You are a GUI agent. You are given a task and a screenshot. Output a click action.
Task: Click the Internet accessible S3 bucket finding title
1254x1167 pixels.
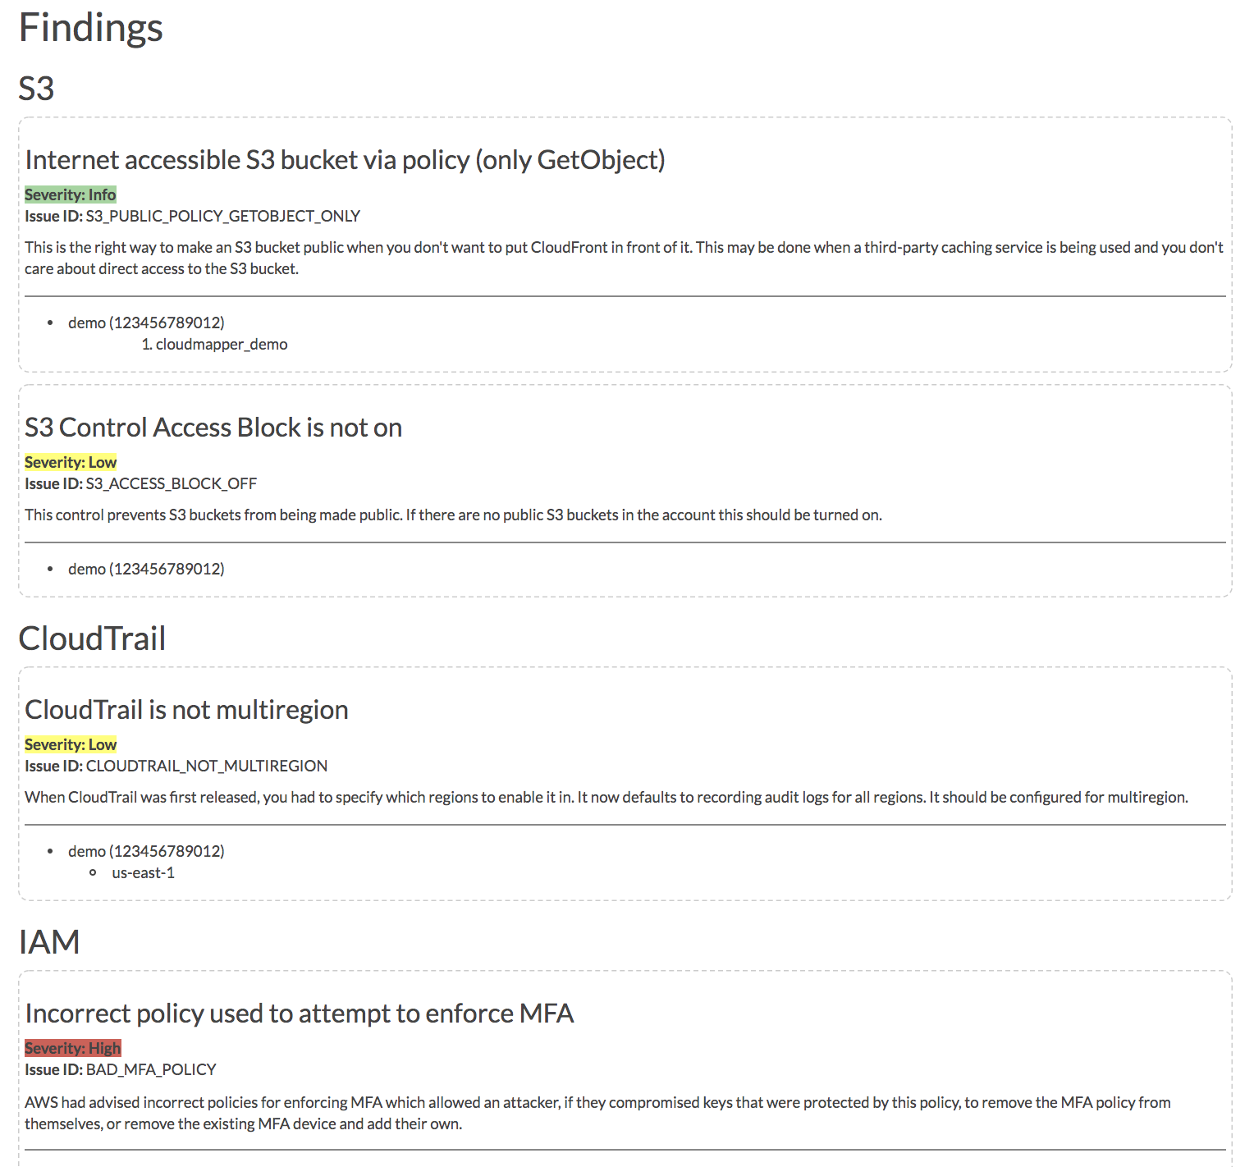click(345, 159)
